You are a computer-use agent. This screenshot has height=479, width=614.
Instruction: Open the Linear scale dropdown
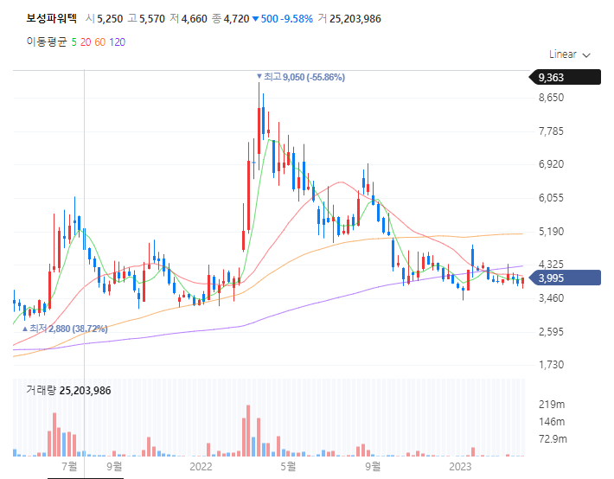pyautogui.click(x=569, y=54)
